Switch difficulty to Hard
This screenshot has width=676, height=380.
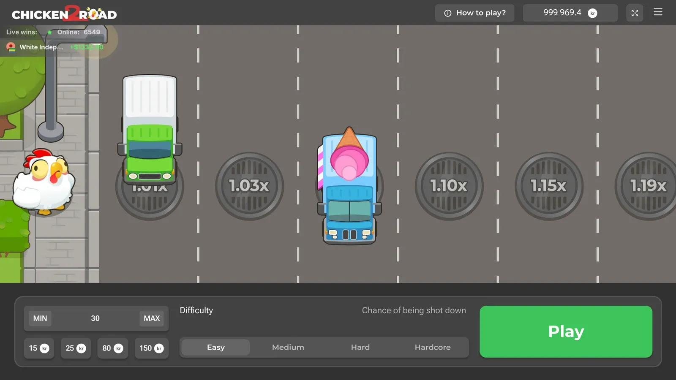click(360, 347)
